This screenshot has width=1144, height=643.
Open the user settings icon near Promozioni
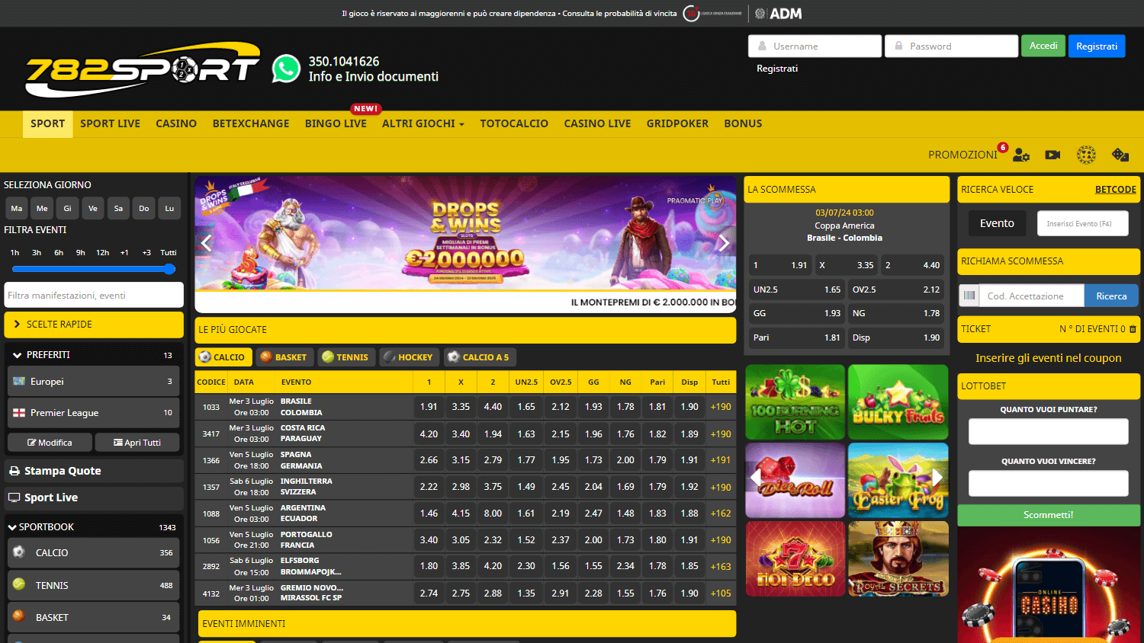click(1021, 155)
